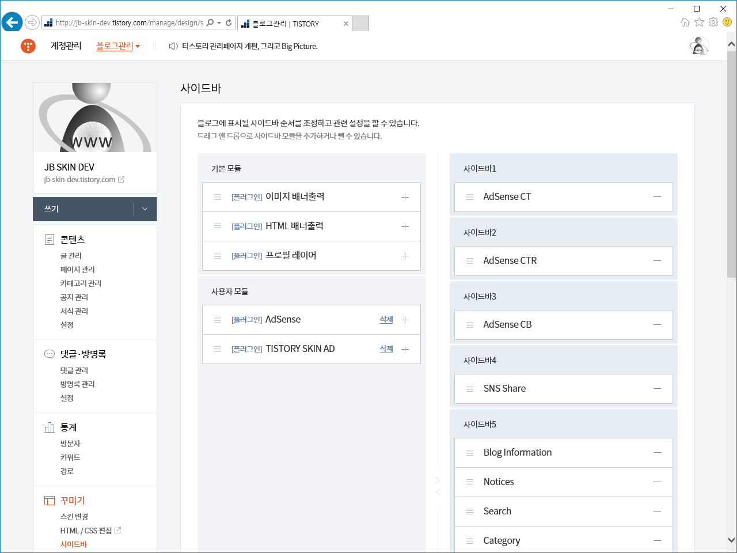737x553 pixels.
Task: Remove SNS Share using minus icon
Action: 657,389
